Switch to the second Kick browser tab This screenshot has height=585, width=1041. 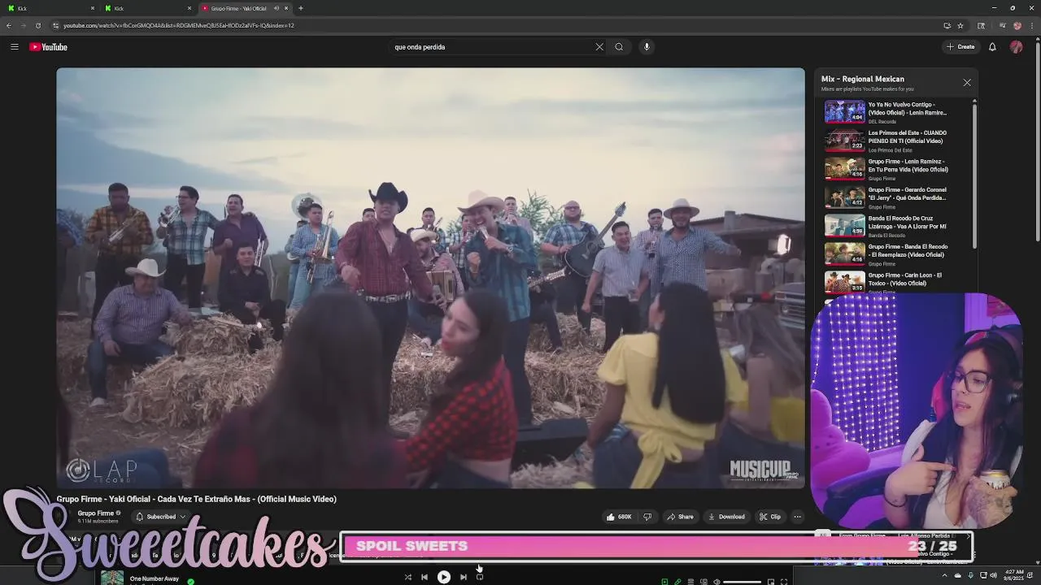tap(146, 8)
